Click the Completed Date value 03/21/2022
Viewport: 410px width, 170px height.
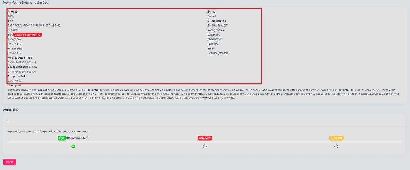click(15, 81)
